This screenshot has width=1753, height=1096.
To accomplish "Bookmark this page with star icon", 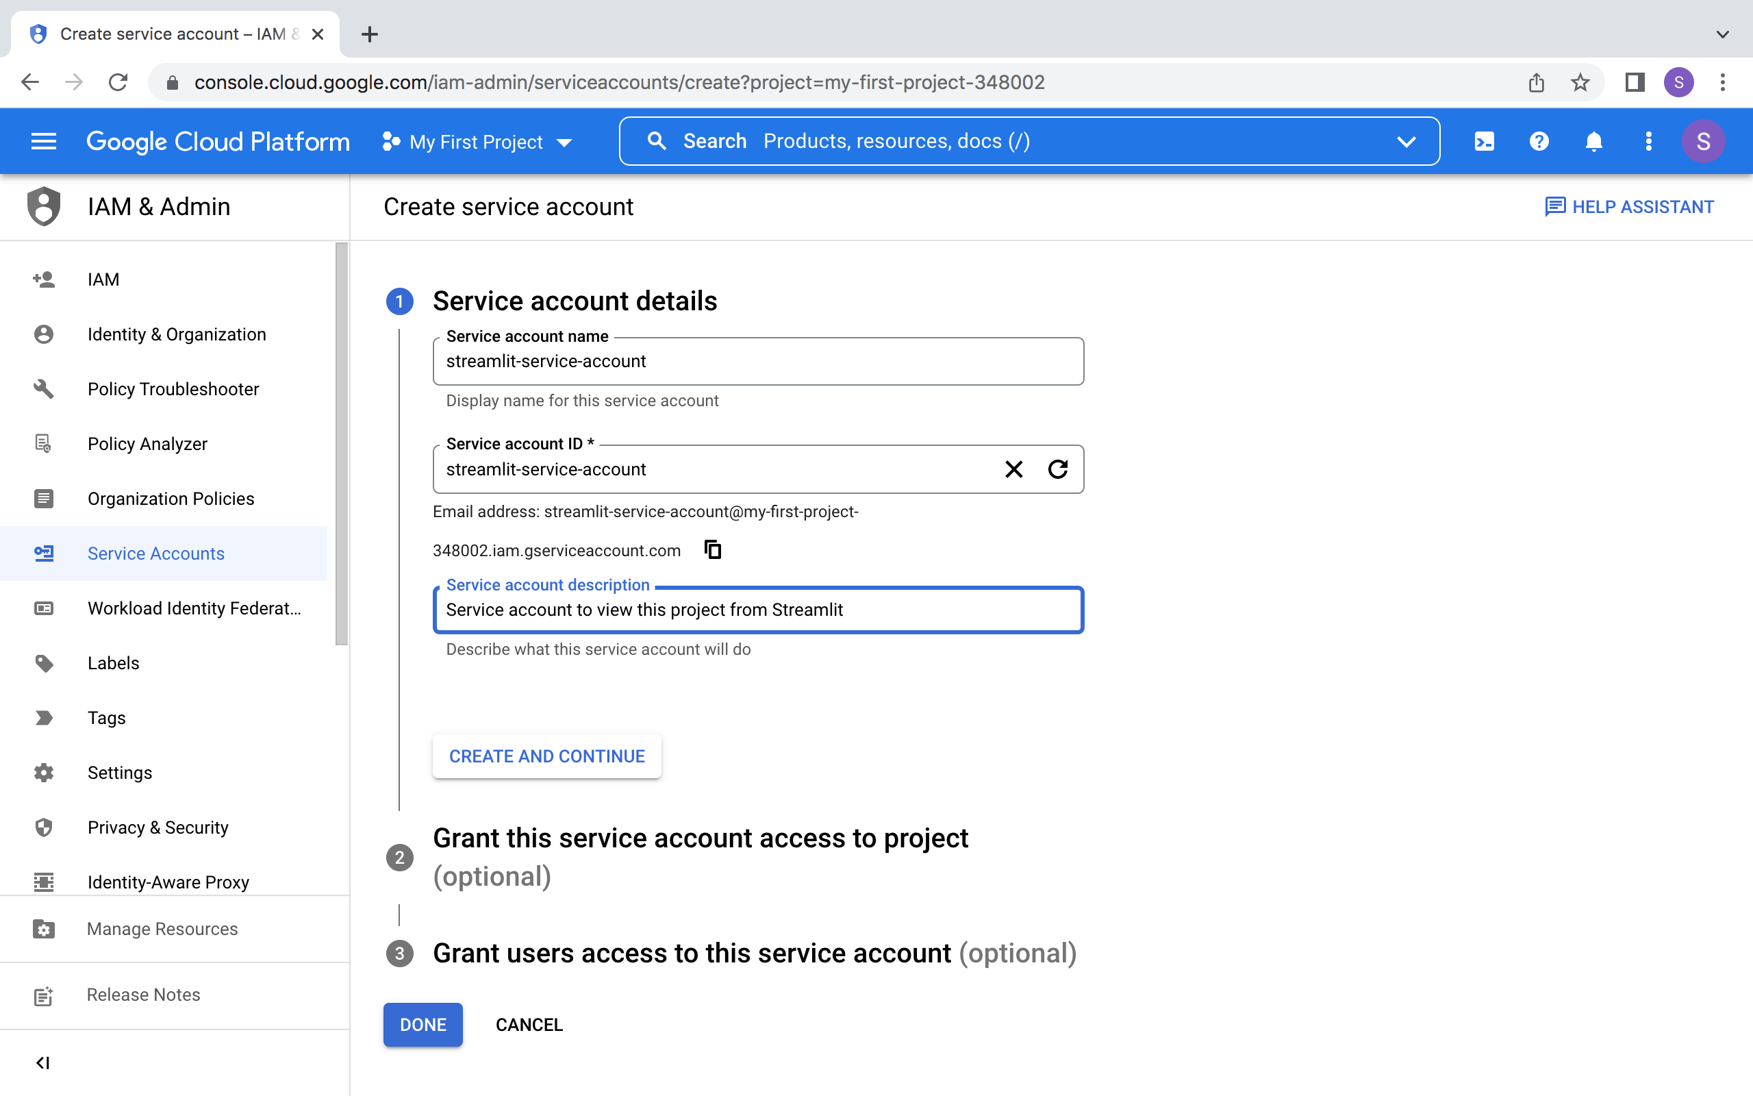I will pos(1580,83).
